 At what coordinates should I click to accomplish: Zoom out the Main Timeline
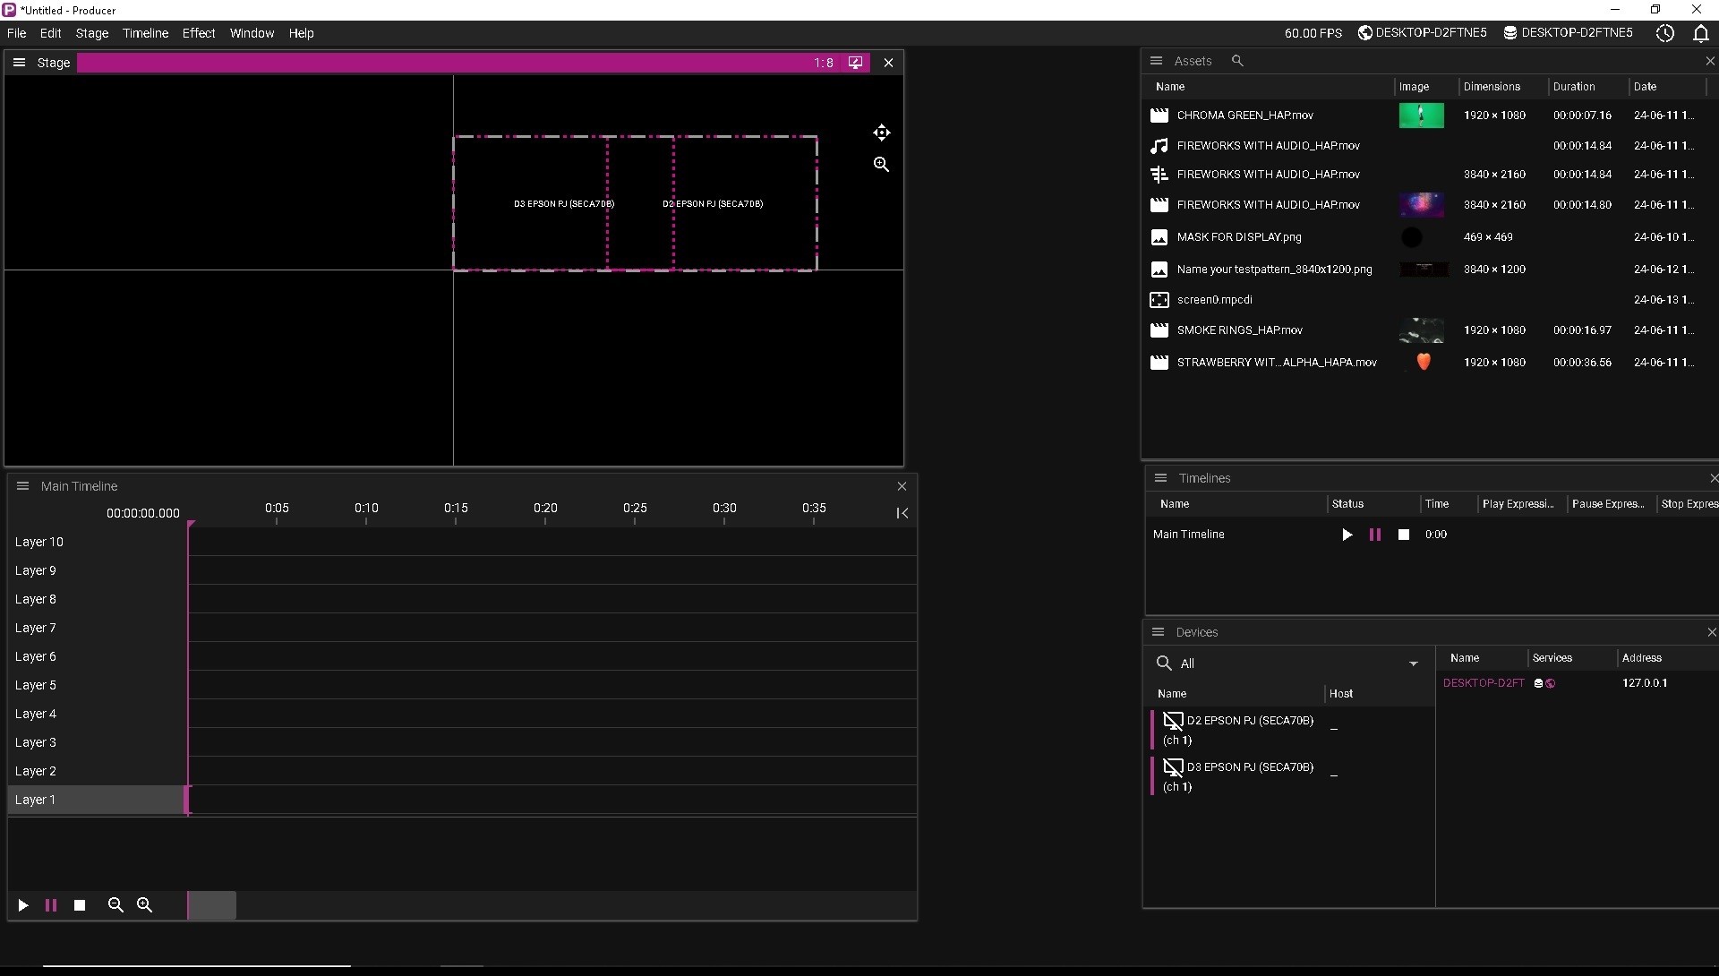tap(115, 905)
